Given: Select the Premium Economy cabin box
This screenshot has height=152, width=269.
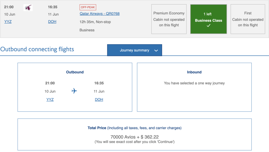Looking at the screenshot, I should pos(169,19).
